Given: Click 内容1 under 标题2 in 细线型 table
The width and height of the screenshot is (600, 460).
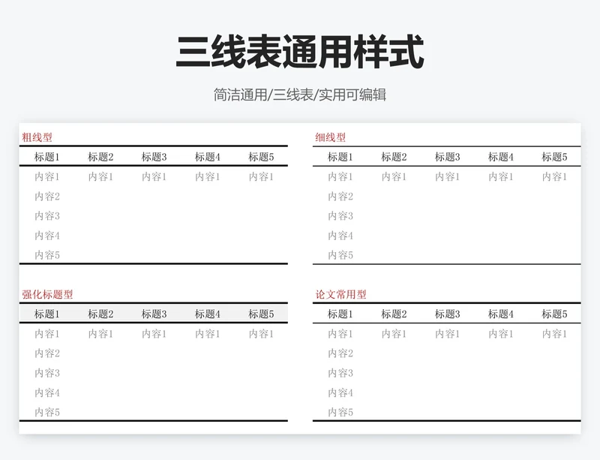Looking at the screenshot, I should click(x=394, y=176).
